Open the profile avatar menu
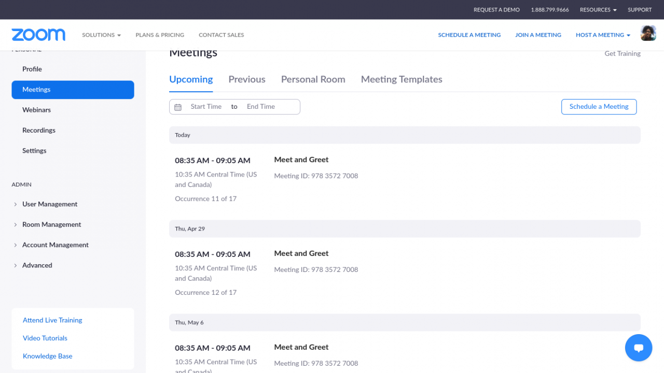This screenshot has height=373, width=664. click(x=648, y=34)
